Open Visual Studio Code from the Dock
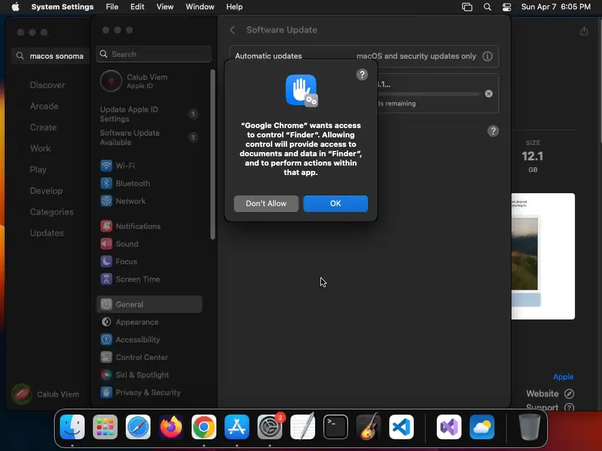The height and width of the screenshot is (451, 602). [402, 427]
